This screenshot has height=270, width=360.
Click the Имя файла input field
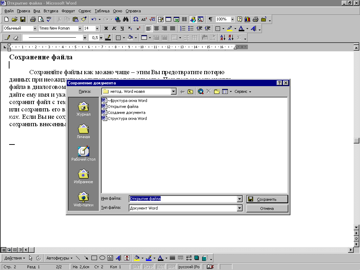pyautogui.click(x=183, y=199)
